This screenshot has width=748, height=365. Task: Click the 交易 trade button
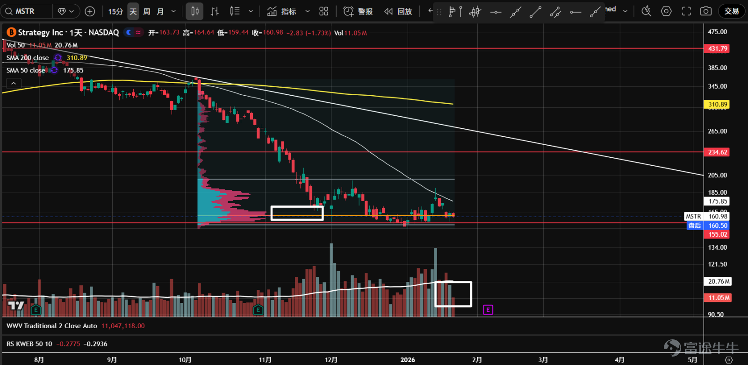click(x=732, y=11)
